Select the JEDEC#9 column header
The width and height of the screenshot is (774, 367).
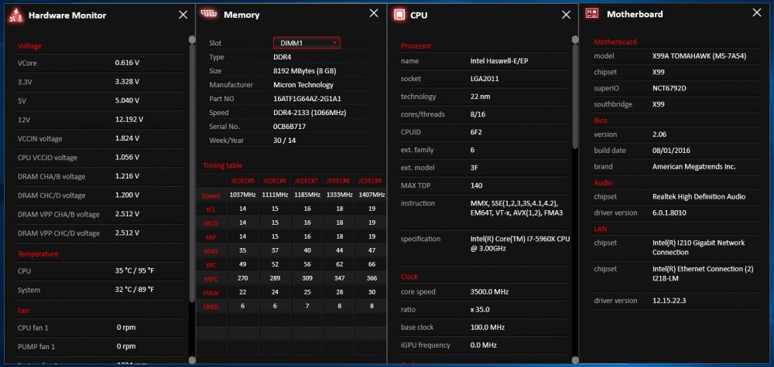pyautogui.click(x=370, y=181)
